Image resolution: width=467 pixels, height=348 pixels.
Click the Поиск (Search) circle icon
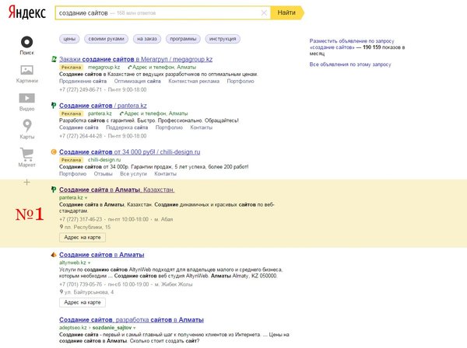(x=26, y=43)
